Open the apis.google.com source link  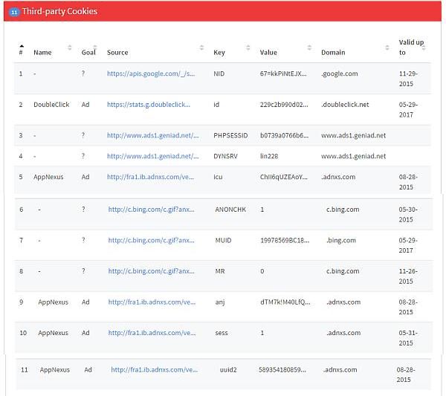[x=152, y=74]
